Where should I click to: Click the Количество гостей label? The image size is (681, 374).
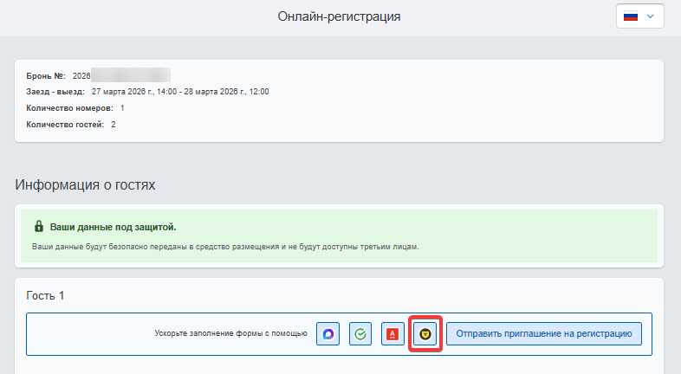tap(65, 125)
